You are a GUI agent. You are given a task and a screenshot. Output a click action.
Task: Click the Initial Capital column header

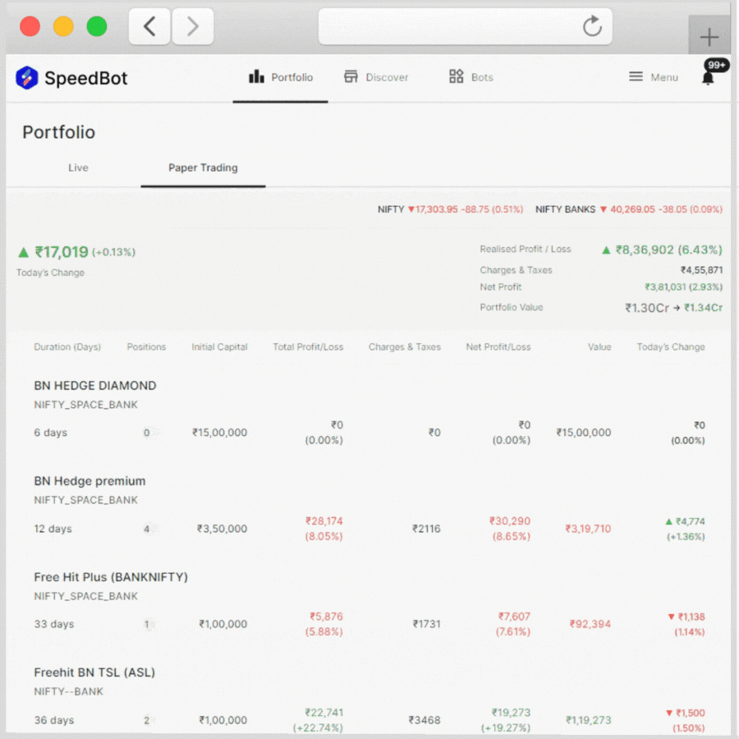[x=219, y=347]
